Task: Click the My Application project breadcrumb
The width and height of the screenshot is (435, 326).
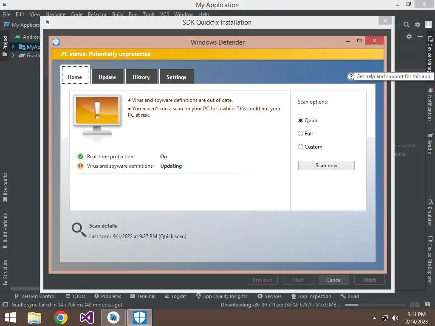Action: pyautogui.click(x=22, y=25)
